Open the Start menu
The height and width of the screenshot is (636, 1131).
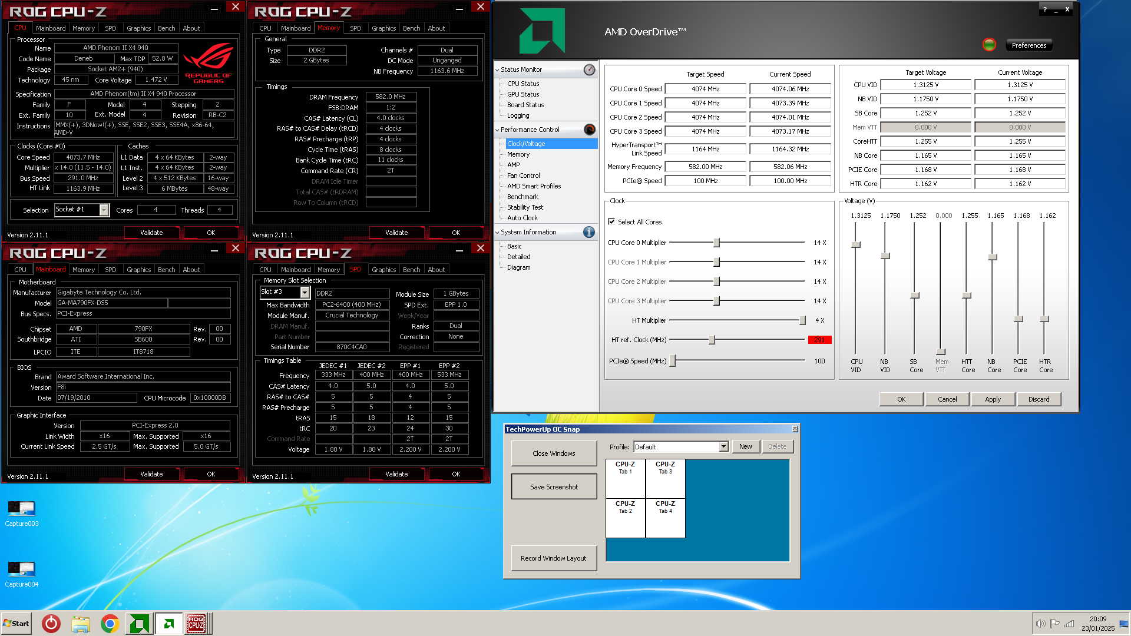[x=16, y=624]
